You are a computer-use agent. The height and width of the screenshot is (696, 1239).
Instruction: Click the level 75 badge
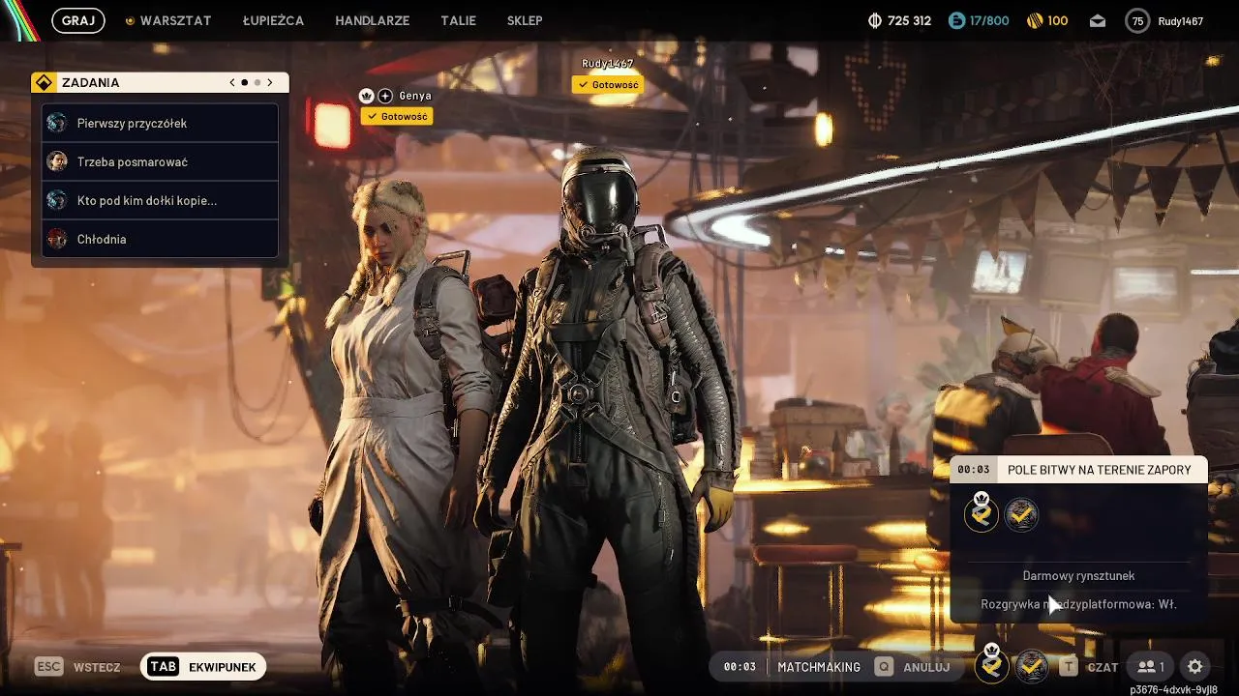[x=1137, y=21]
